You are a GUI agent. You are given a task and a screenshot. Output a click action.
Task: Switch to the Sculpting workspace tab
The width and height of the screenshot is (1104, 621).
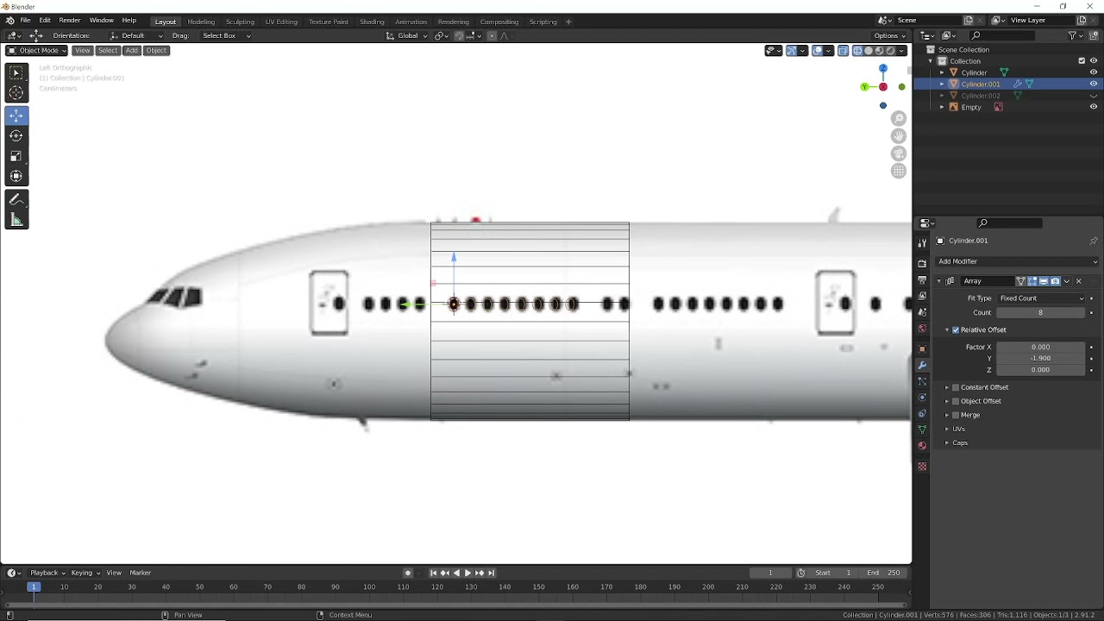[x=240, y=22]
